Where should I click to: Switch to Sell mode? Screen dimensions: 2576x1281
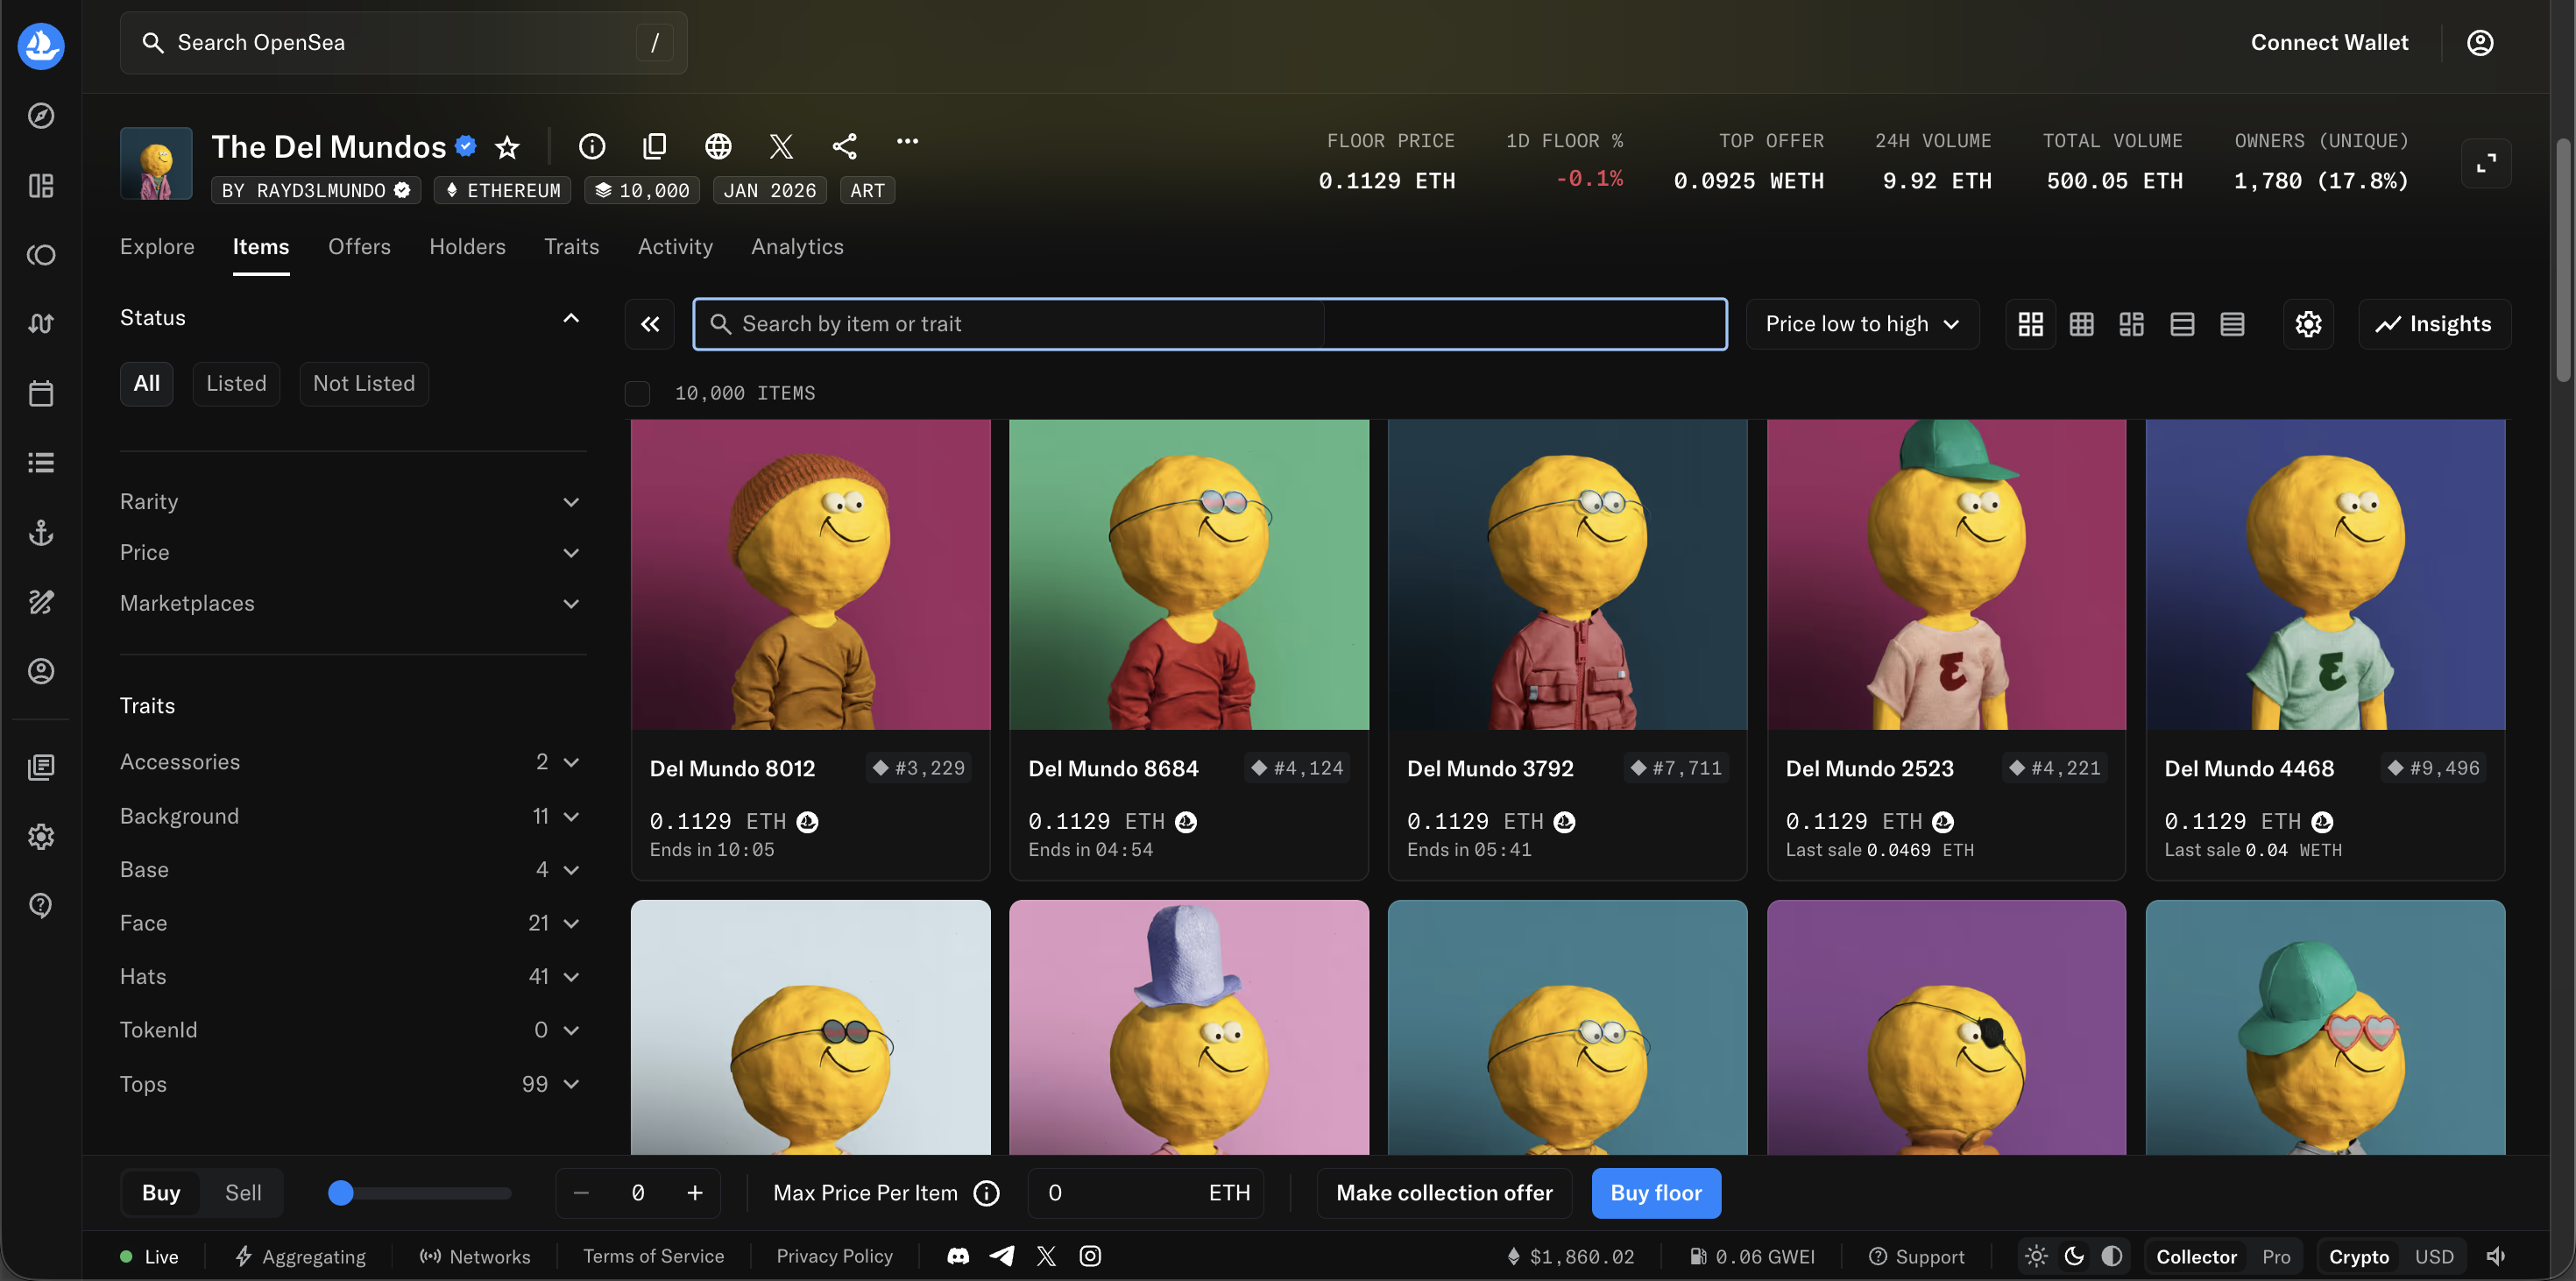[x=243, y=1193]
